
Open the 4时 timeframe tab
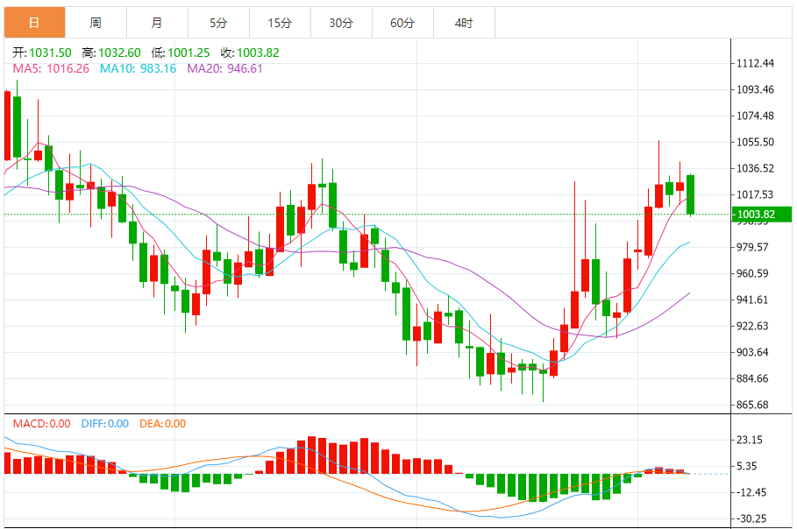464,23
